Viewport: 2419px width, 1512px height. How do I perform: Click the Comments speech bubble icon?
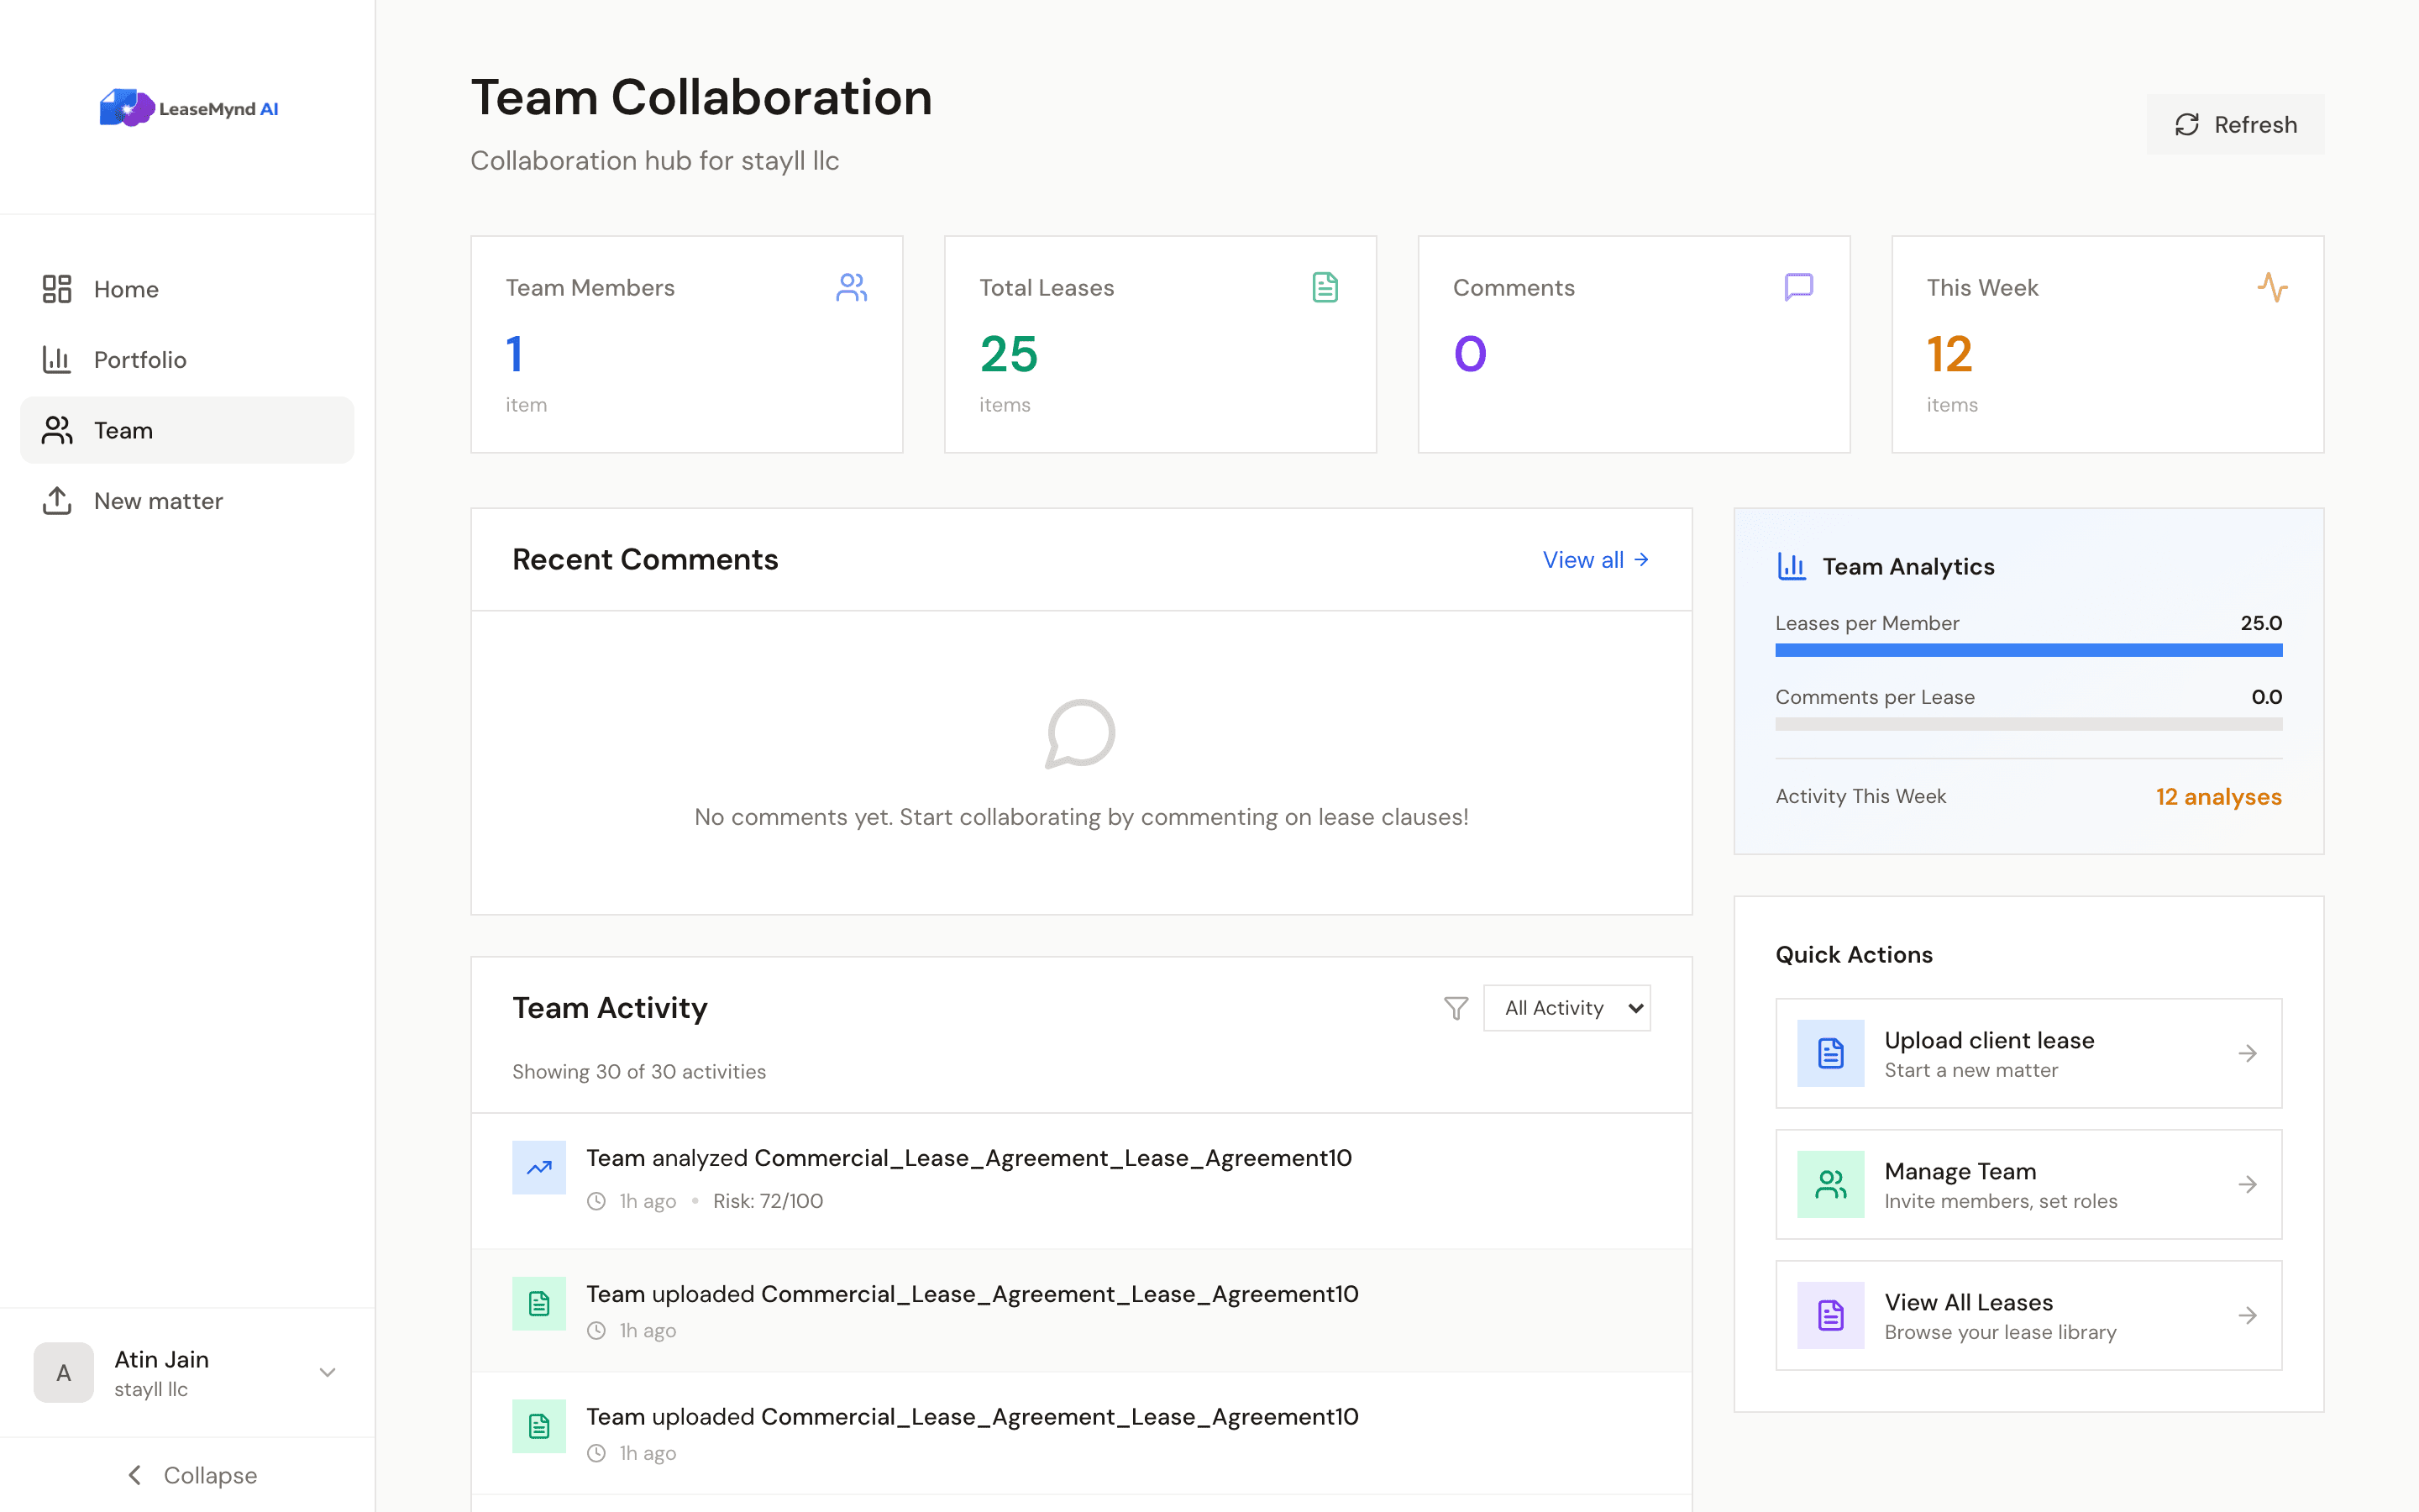[x=1799, y=287]
